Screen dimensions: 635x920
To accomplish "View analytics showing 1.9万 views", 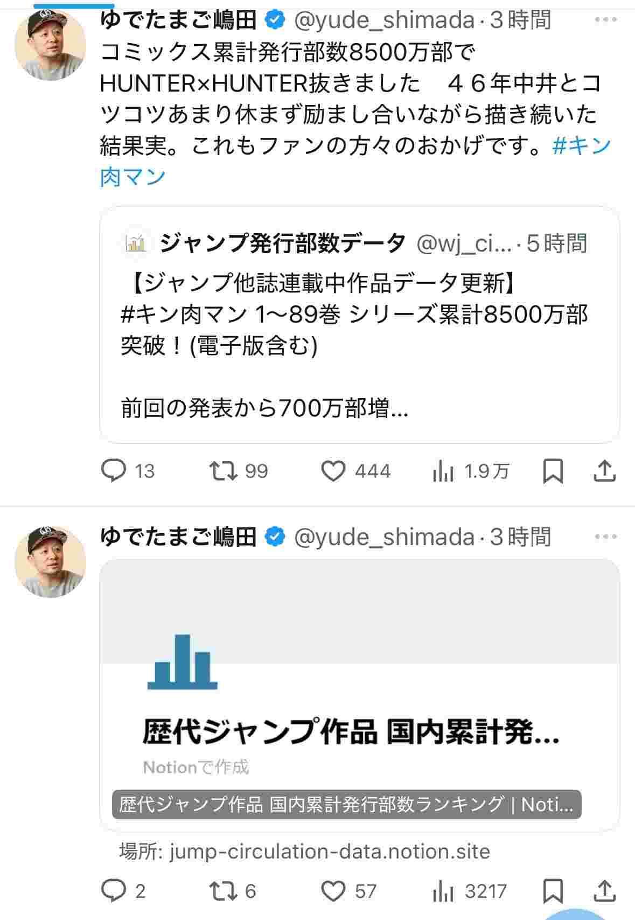I will (443, 472).
